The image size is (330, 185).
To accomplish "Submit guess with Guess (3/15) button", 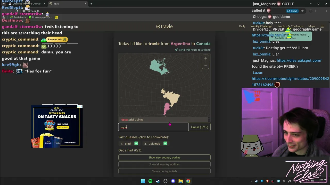I will click(x=200, y=127).
